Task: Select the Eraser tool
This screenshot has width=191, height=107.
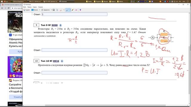Action: (76, 10)
